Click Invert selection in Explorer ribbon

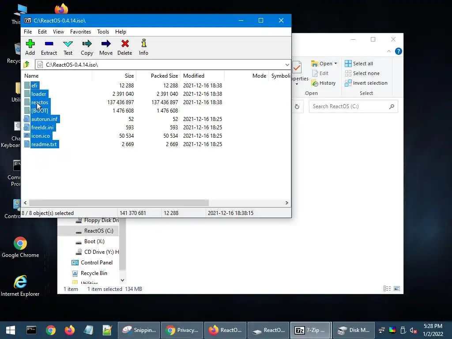pyautogui.click(x=366, y=83)
